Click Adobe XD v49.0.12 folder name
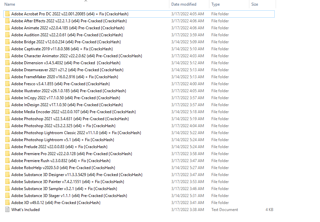Image resolution: width=320 pixels, height=222 pixels. click(56, 203)
